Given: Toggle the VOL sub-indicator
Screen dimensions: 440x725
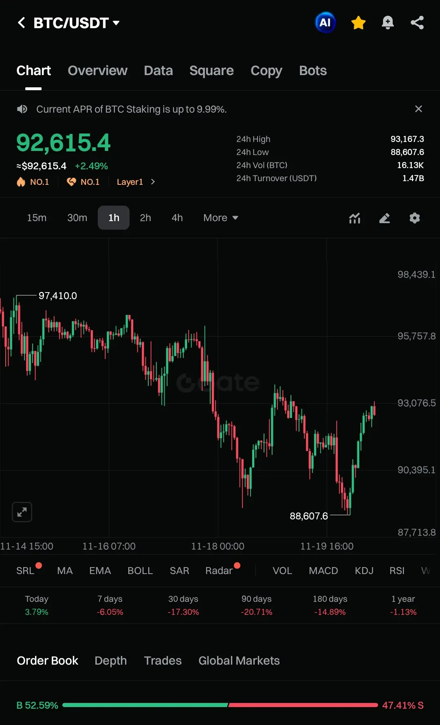Looking at the screenshot, I should pos(282,571).
